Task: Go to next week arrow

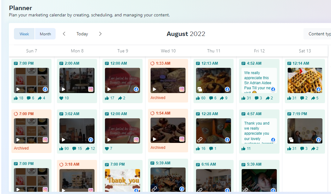Action: click(100, 34)
